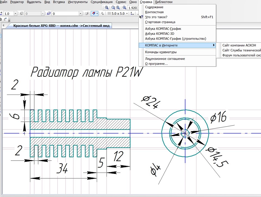This screenshot has height=197, width=261.
Task: Open the Инструменты menu
Action: click(x=78, y=2)
